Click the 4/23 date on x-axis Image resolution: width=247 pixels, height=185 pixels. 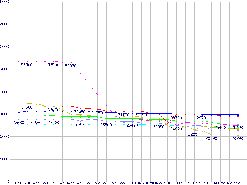[18, 183]
